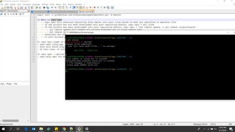This screenshot has height=132, width=235.
Task: Zoom in using toolbar magnifier
Action: [52, 7]
